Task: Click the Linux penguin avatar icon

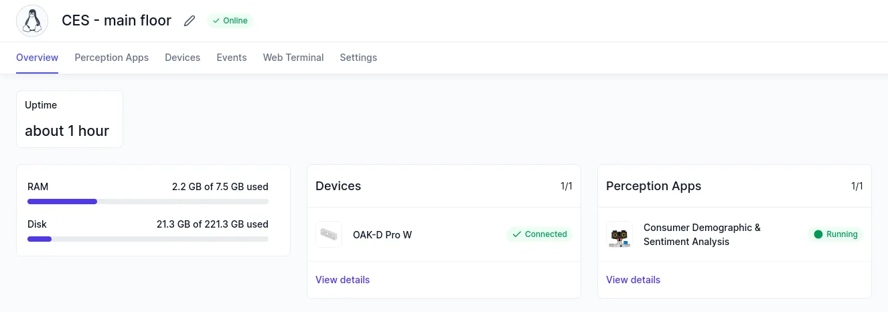Action: [x=31, y=21]
